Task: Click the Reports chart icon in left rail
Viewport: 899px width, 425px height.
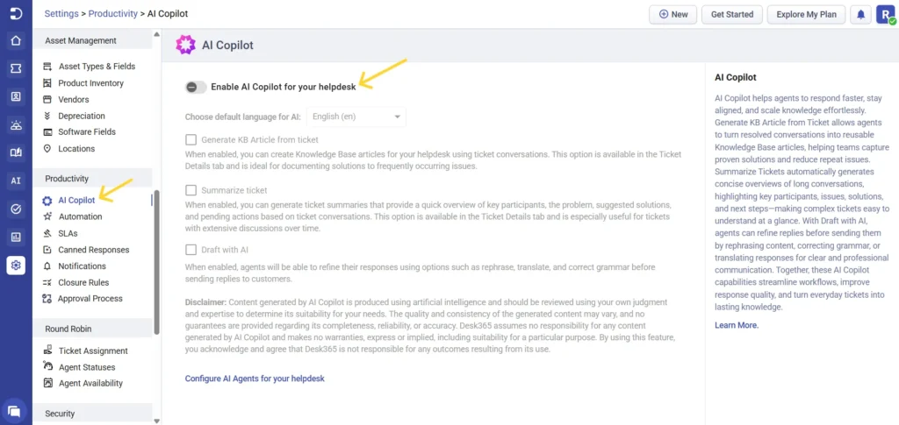Action: click(15, 237)
